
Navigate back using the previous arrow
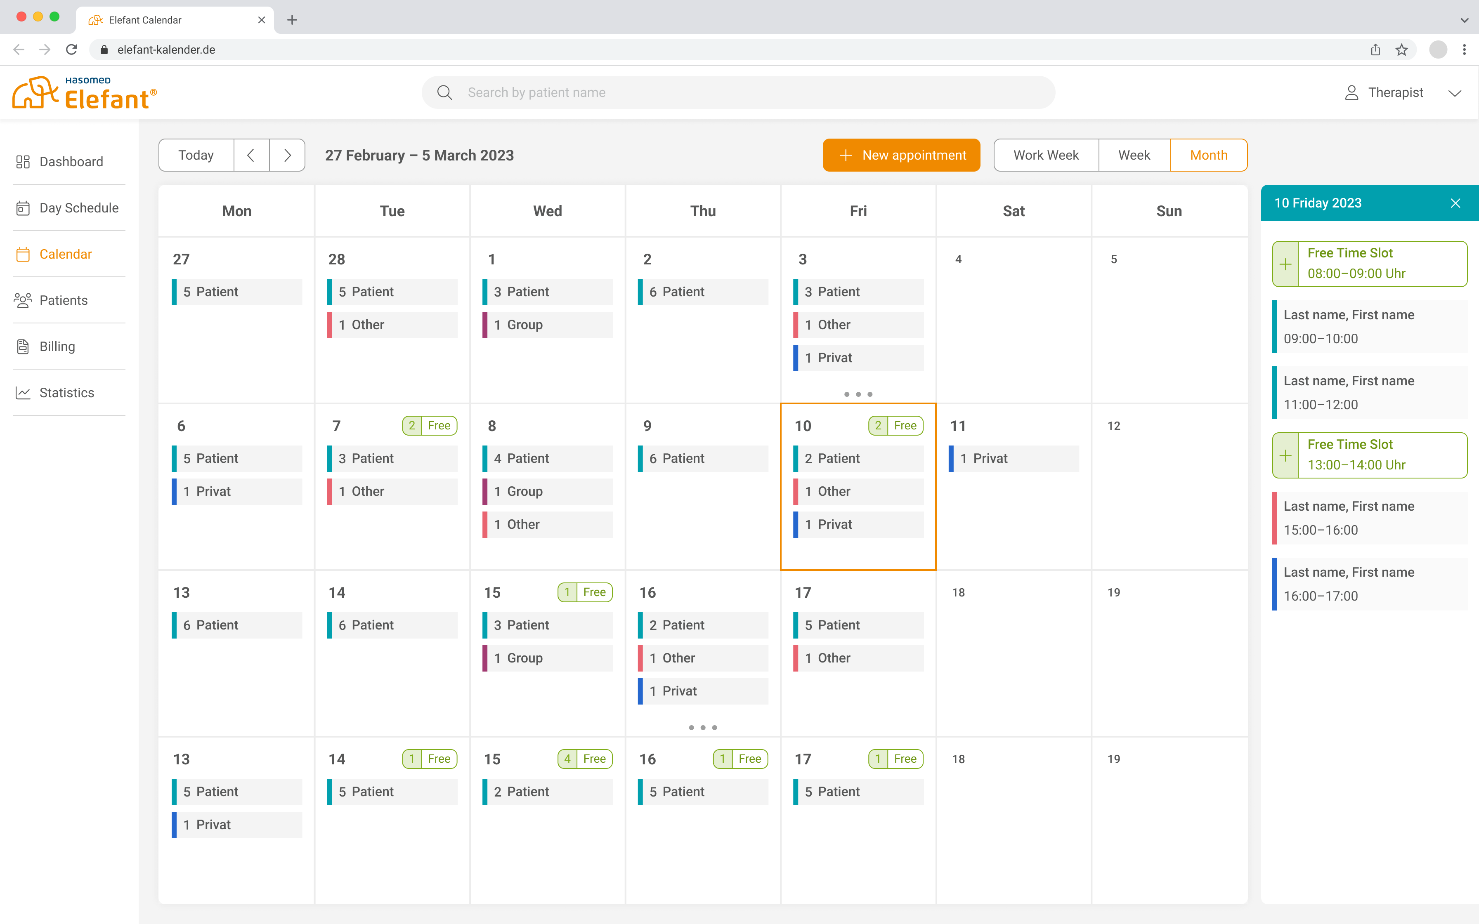click(251, 155)
